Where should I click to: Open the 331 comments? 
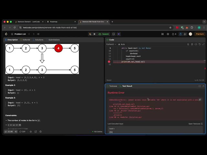pos(22,131)
